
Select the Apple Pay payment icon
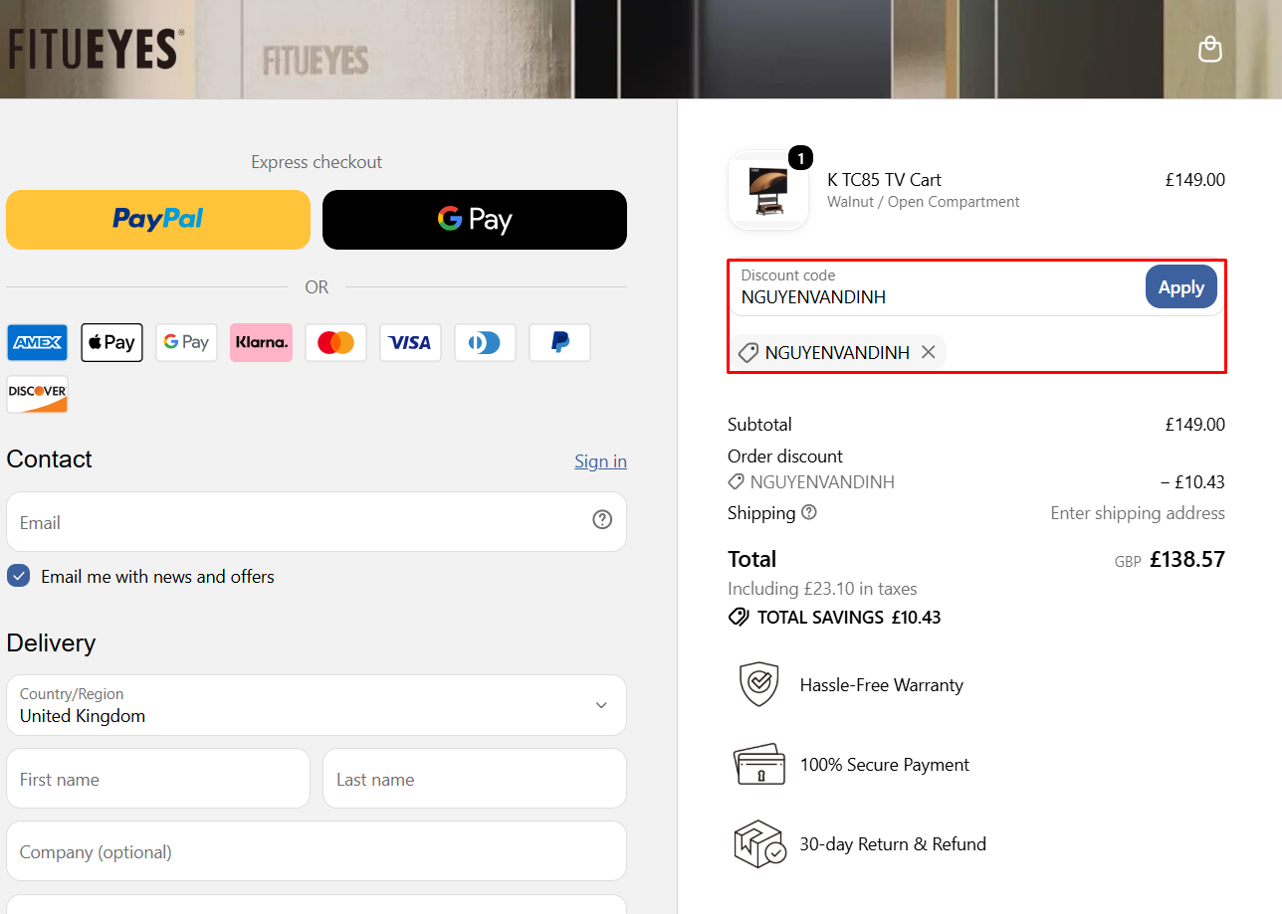point(111,342)
